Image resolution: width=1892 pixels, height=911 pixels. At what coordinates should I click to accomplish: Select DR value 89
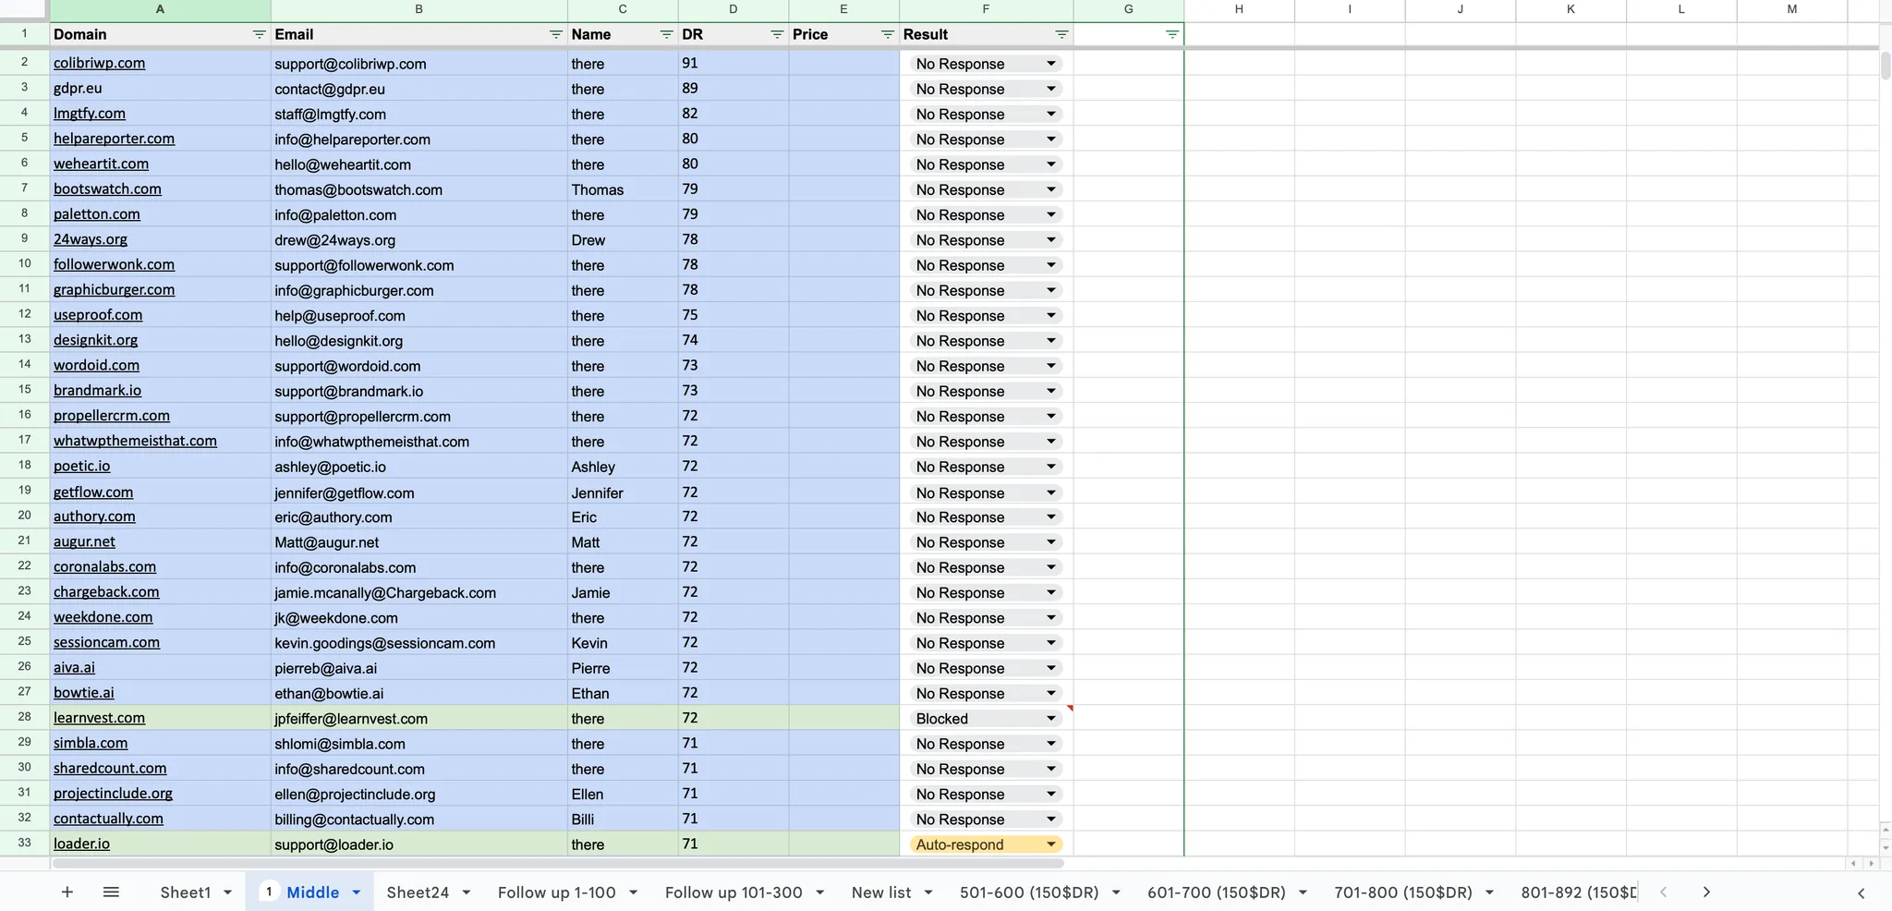click(x=734, y=89)
